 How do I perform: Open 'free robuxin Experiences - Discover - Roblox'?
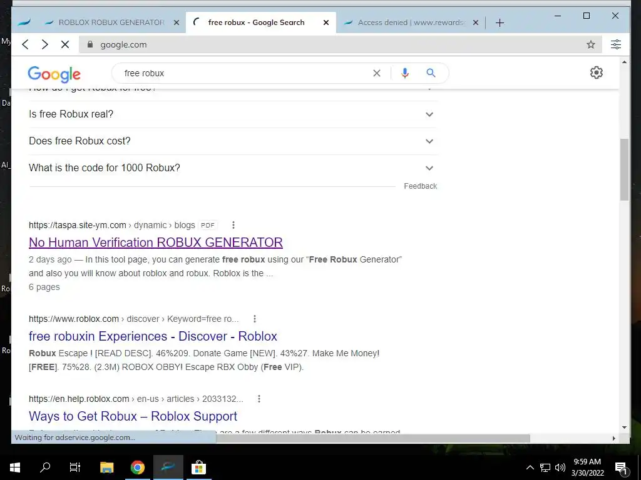[x=153, y=336]
